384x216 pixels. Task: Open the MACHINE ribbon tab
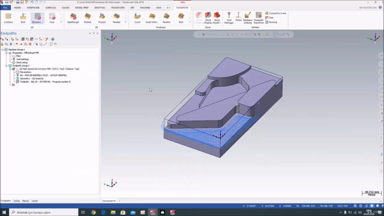(145, 8)
